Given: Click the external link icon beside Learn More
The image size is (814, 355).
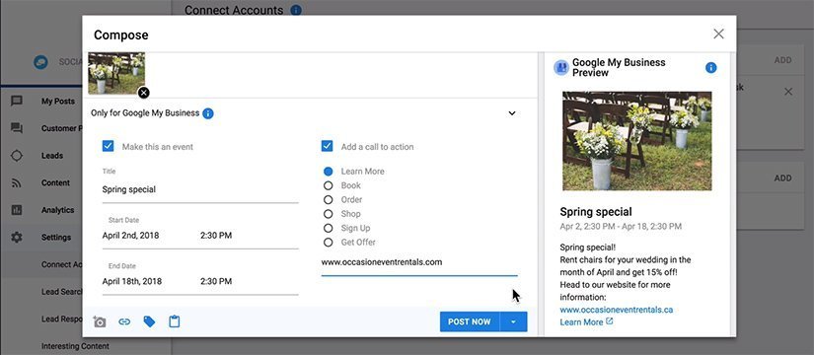Looking at the screenshot, I should [610, 321].
